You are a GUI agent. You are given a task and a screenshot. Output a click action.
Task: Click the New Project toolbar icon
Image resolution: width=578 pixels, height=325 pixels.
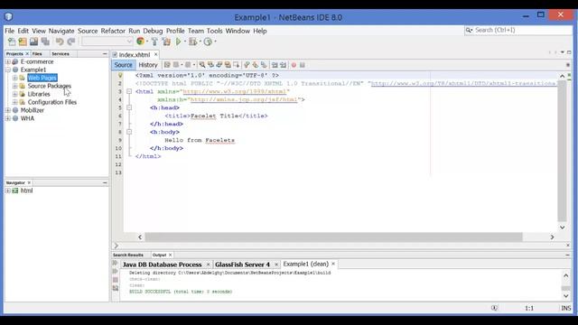click(x=23, y=42)
